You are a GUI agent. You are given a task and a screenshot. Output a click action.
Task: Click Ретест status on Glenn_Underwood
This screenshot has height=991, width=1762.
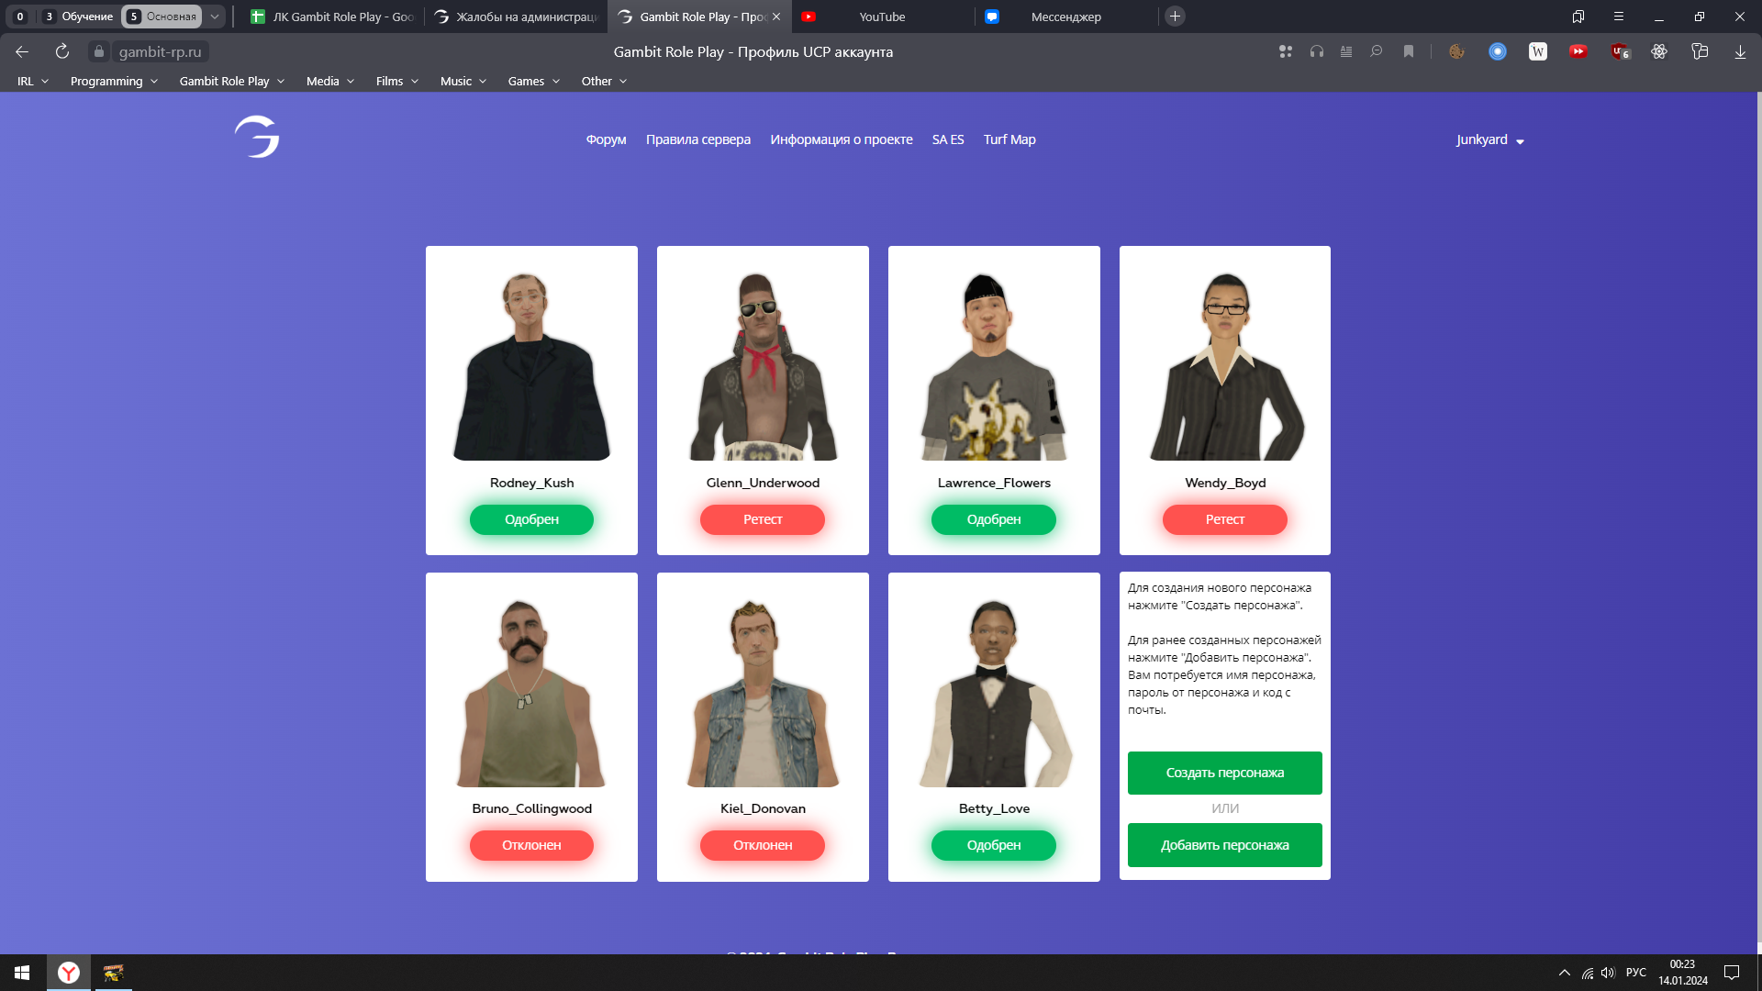(x=762, y=519)
